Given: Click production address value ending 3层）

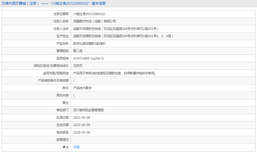Looking at the screenshot, I should click(x=123, y=36).
